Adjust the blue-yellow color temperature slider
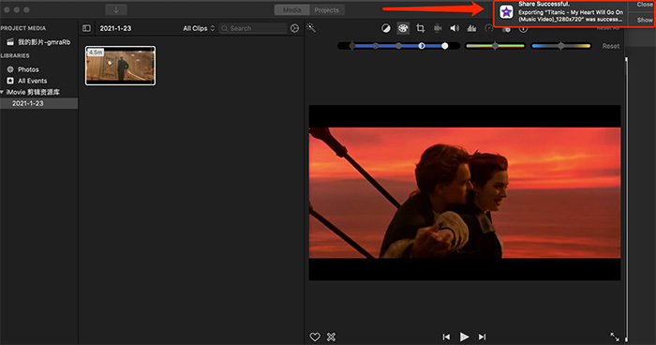 (x=561, y=46)
